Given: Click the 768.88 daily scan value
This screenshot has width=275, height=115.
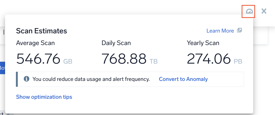Looking at the screenshot, I should point(124,59).
